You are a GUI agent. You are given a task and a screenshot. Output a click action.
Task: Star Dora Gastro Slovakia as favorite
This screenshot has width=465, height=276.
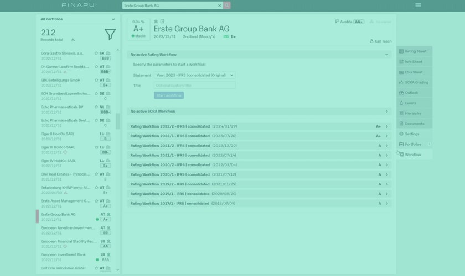pos(96,53)
